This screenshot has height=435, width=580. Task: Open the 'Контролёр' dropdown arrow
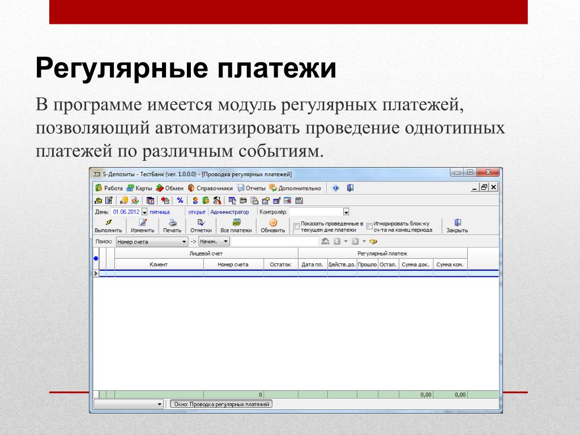pos(346,212)
